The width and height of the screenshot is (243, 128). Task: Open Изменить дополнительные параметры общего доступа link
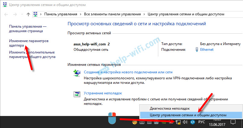point(32,54)
